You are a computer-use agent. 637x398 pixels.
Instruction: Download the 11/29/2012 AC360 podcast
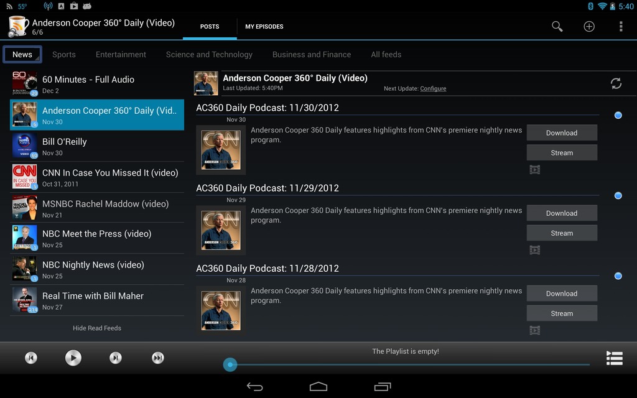pos(562,213)
